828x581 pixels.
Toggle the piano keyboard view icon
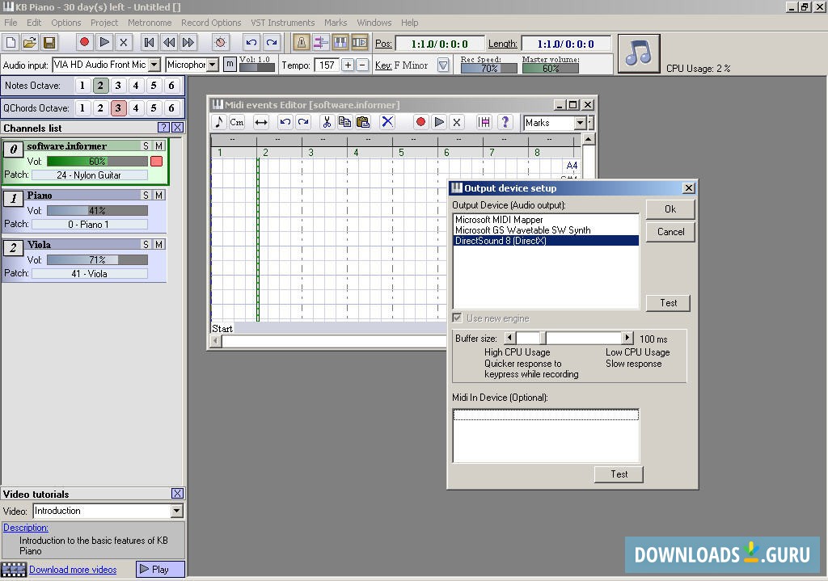340,42
